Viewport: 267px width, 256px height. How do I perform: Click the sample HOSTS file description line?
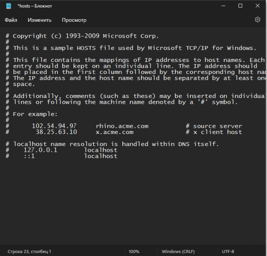(131, 48)
